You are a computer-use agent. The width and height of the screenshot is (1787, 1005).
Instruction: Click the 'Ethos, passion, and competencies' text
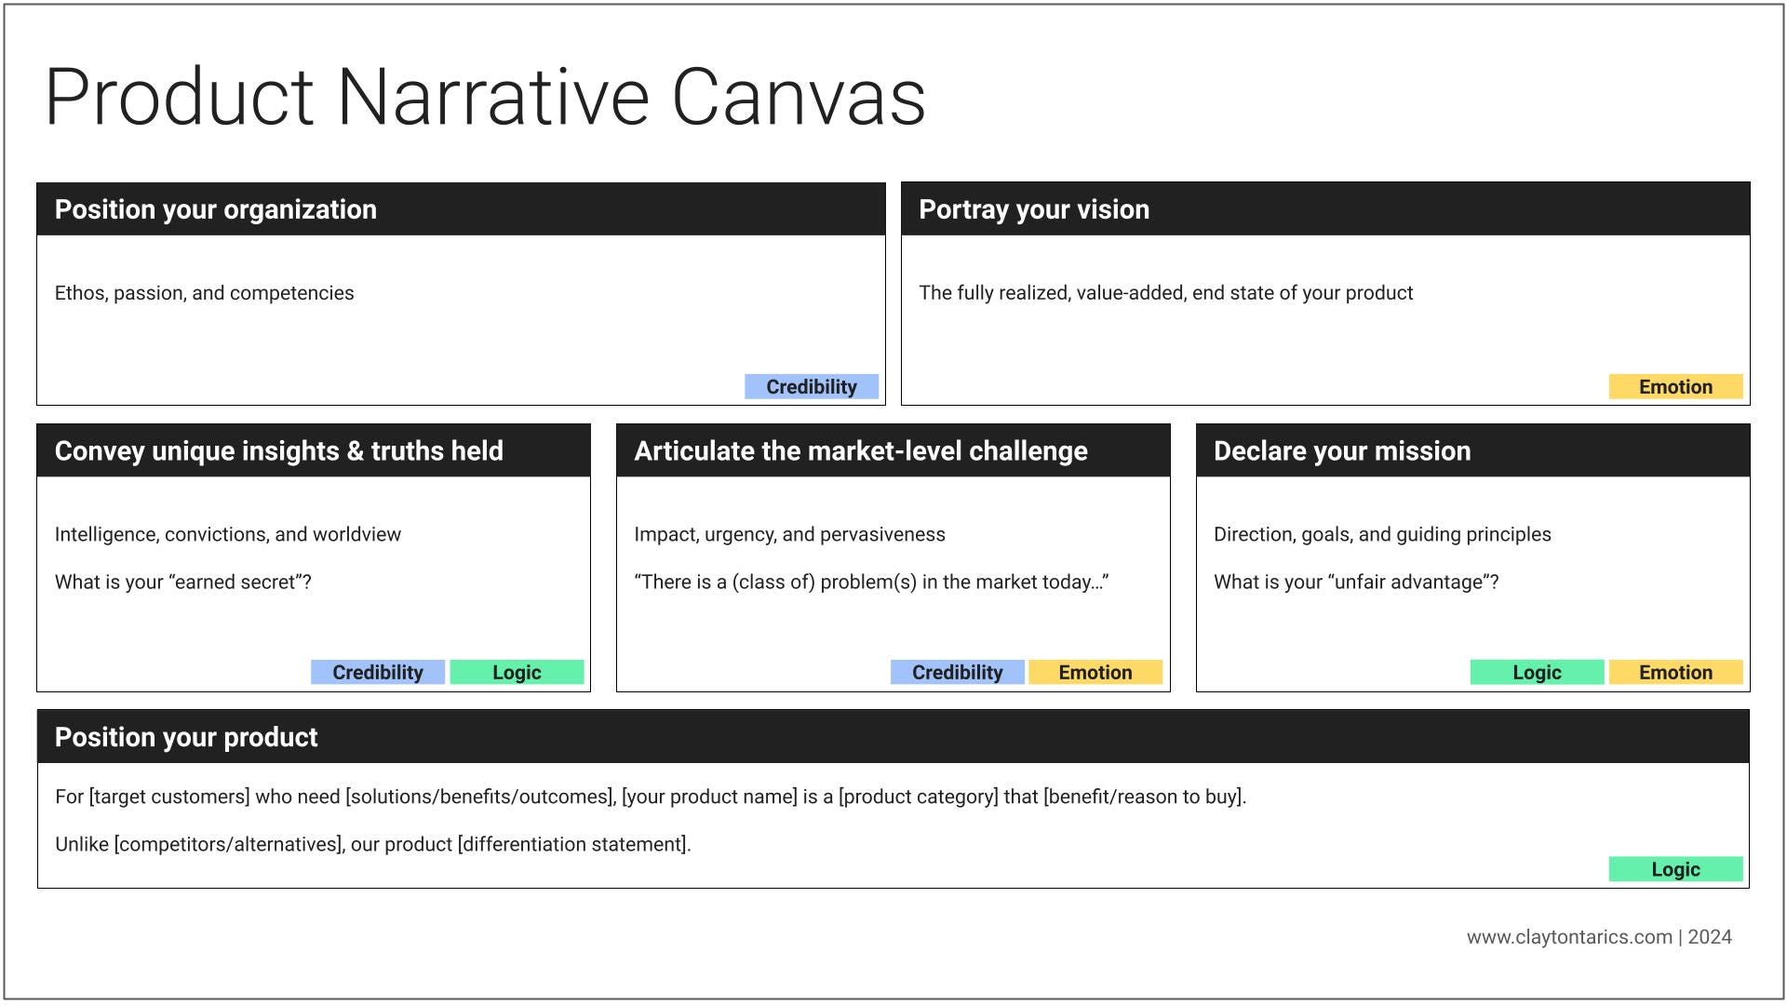205,293
